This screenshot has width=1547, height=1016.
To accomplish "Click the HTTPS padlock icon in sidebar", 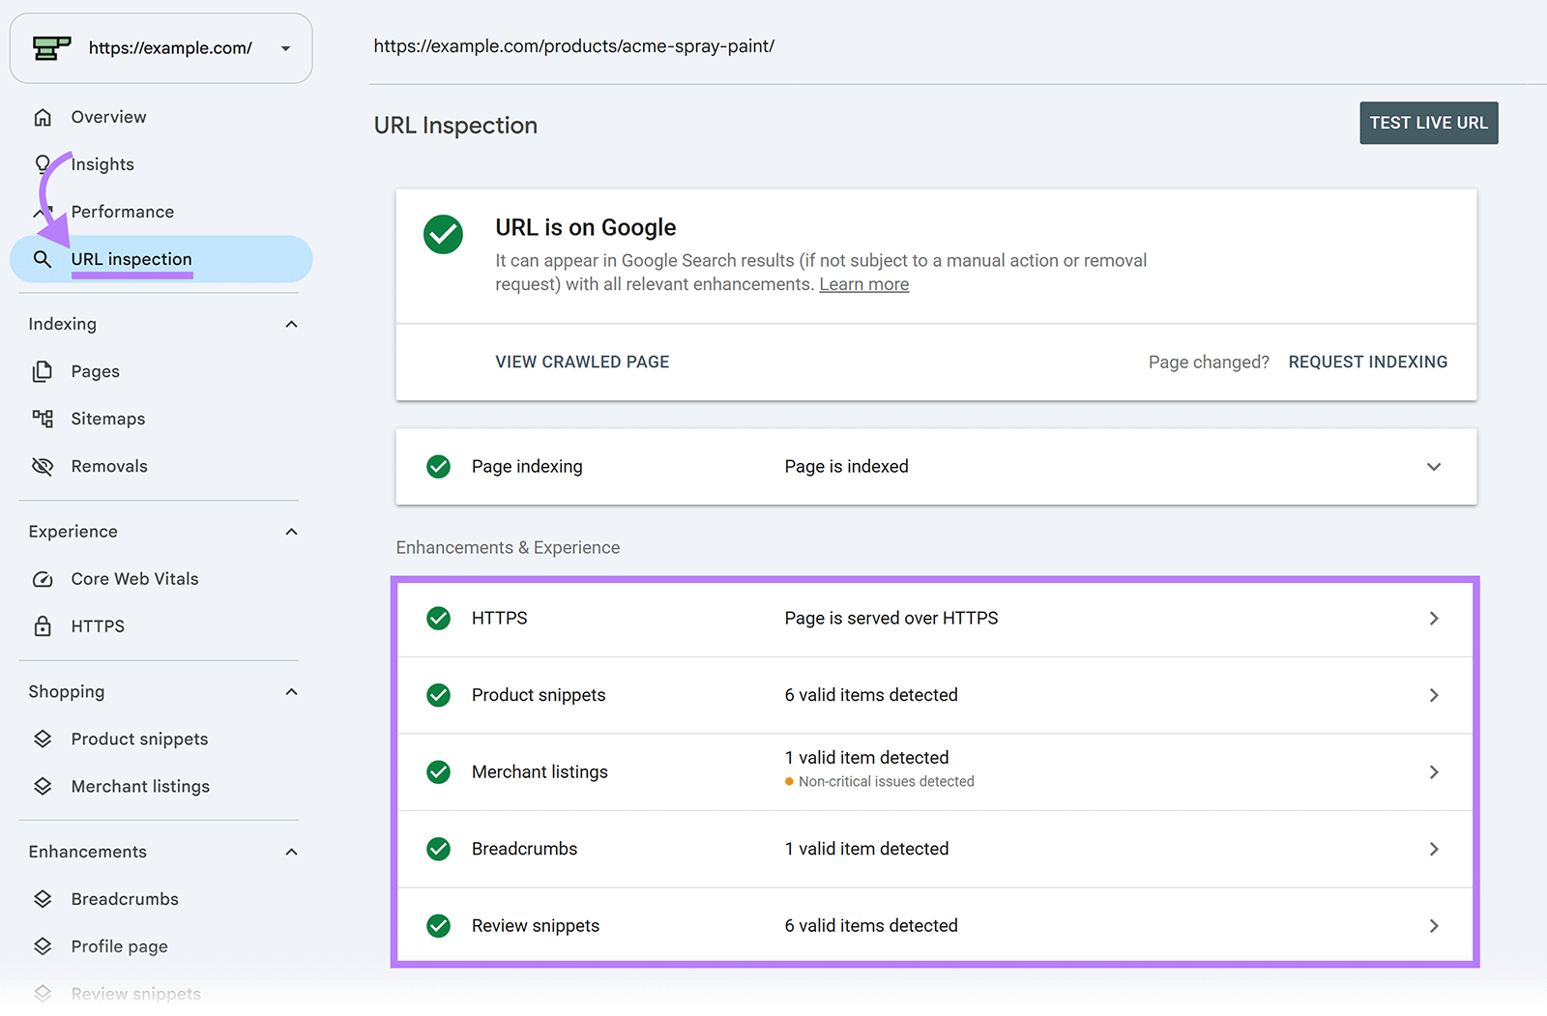I will coord(43,626).
